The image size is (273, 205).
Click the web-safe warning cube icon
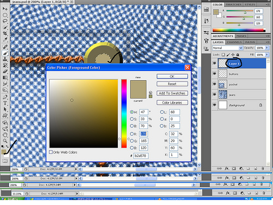[x=151, y=92]
